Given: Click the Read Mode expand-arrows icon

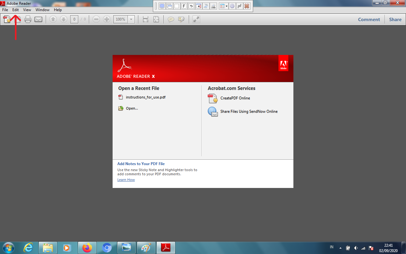Looking at the screenshot, I should [x=196, y=19].
